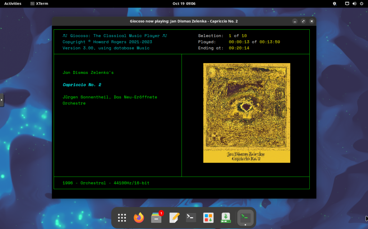
Task: Expand the side panel arrow on left edge
Action: 2,100
